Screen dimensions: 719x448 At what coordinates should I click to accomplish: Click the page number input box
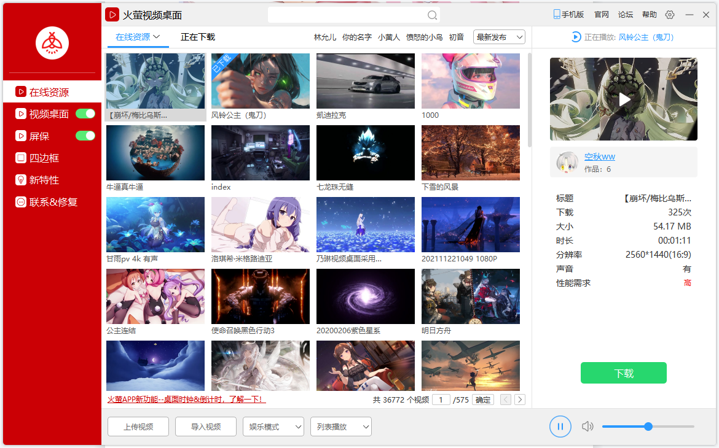point(441,400)
